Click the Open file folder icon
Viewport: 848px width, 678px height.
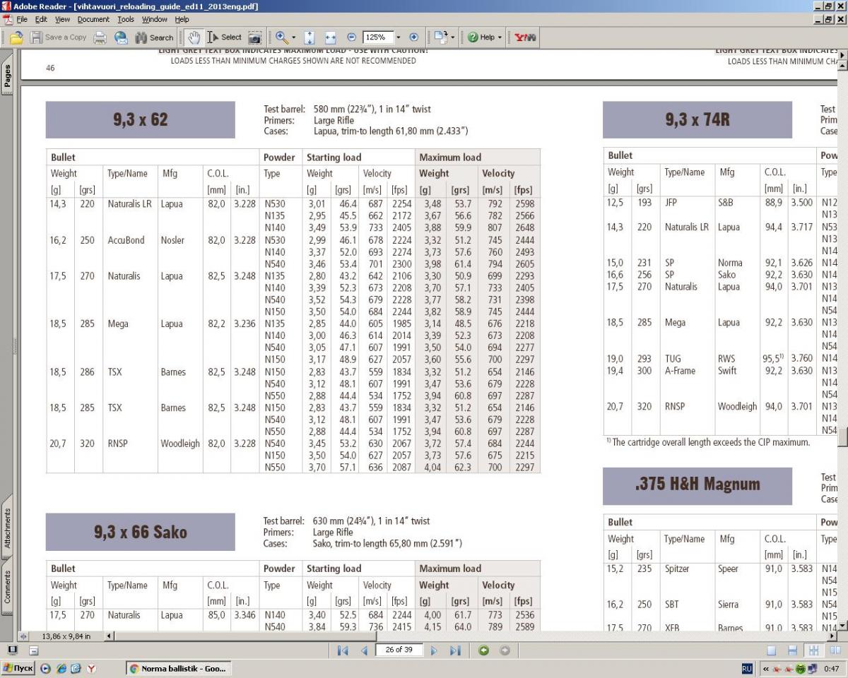(16, 37)
